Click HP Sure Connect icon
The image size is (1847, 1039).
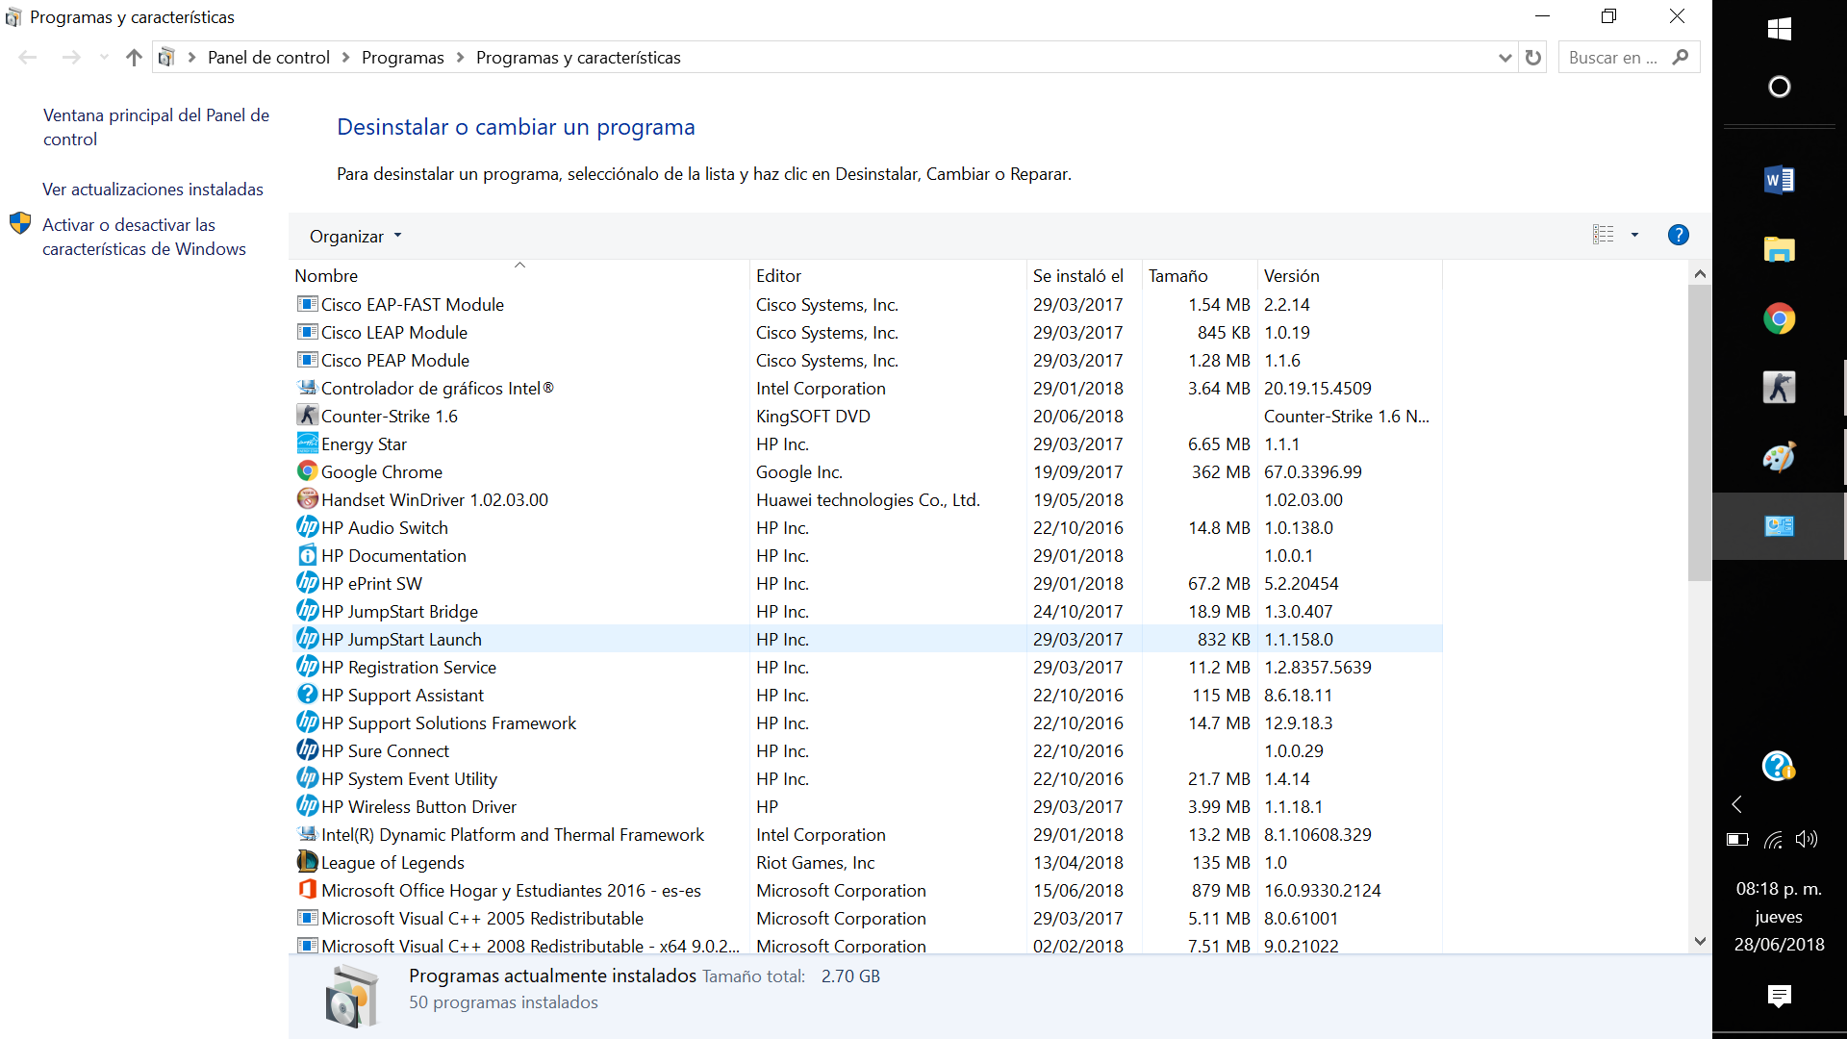(307, 750)
